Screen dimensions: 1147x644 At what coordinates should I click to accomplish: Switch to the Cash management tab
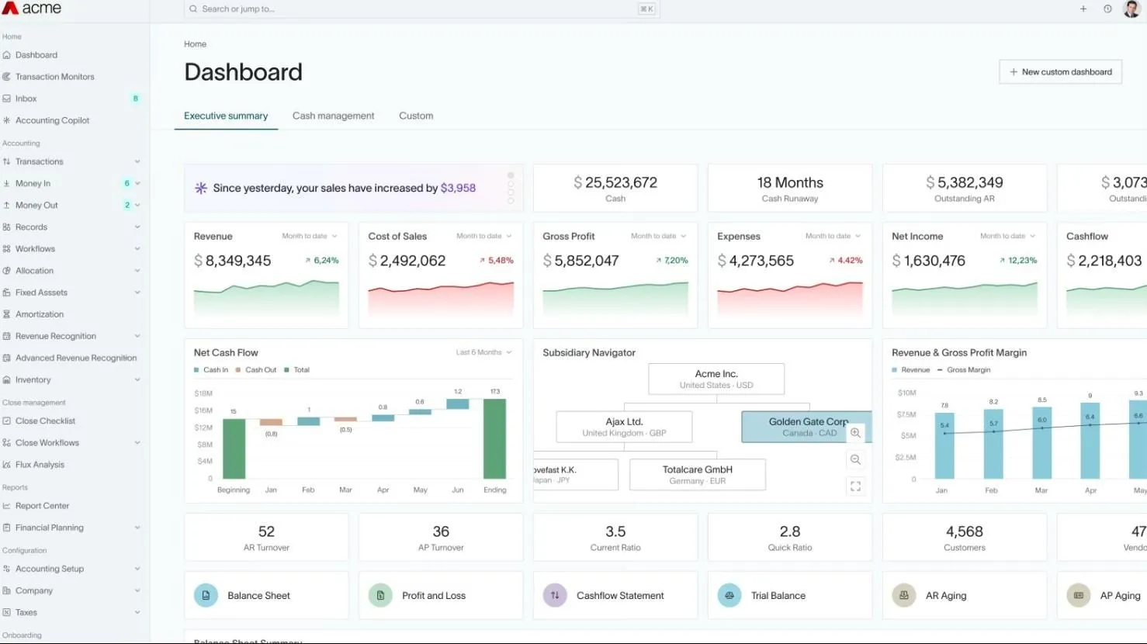[x=333, y=116]
